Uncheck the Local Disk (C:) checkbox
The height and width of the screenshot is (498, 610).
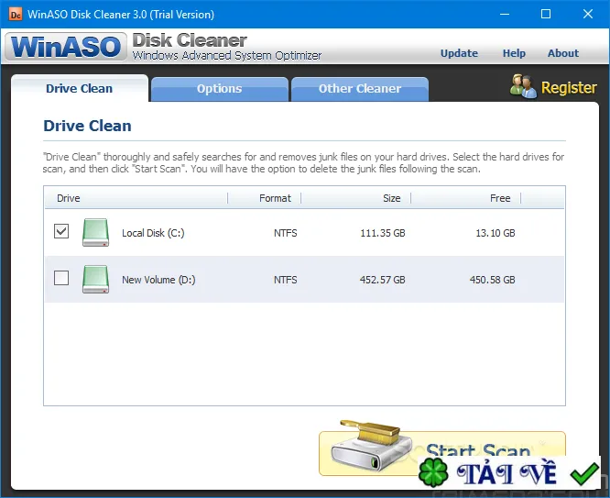[61, 231]
